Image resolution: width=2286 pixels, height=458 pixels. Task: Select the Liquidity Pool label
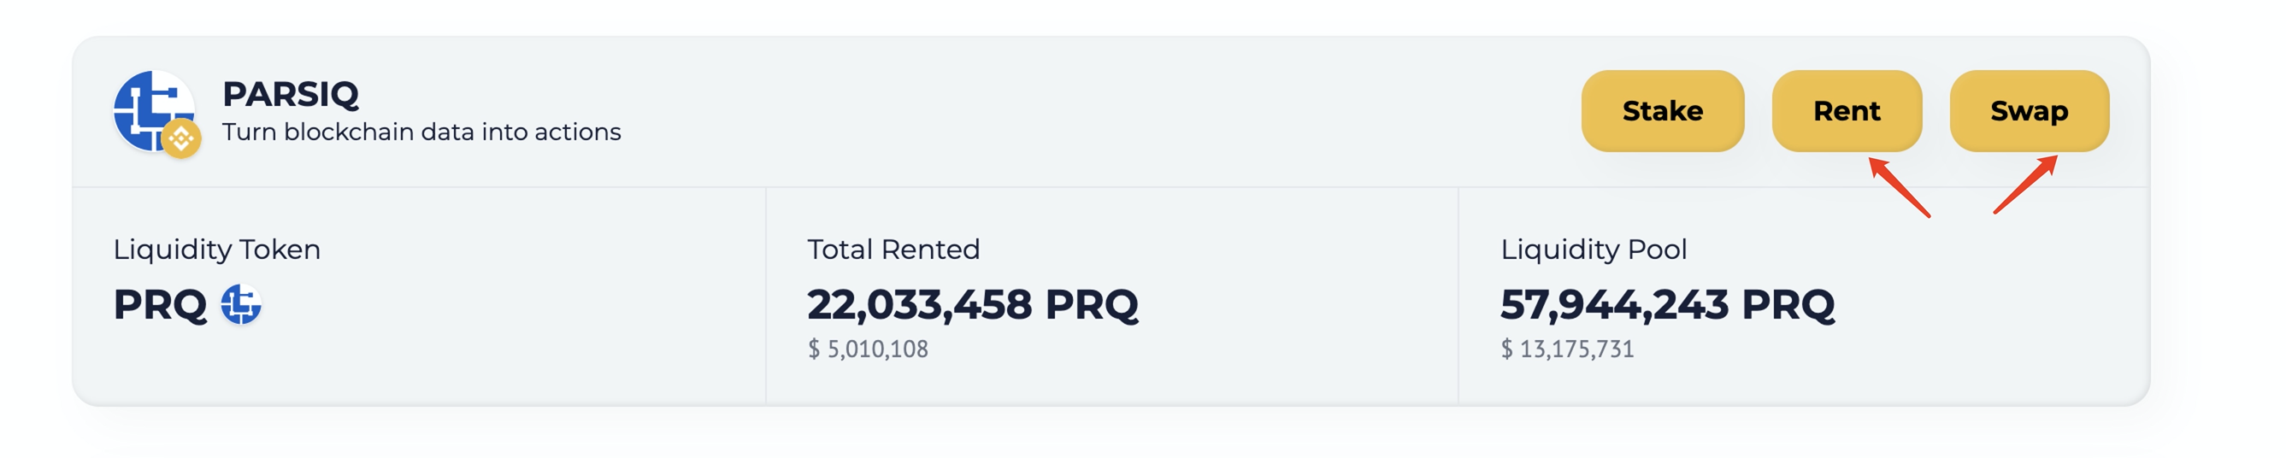pyautogui.click(x=1593, y=250)
